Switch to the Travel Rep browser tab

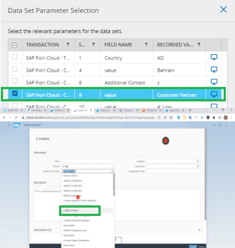[36, 110]
